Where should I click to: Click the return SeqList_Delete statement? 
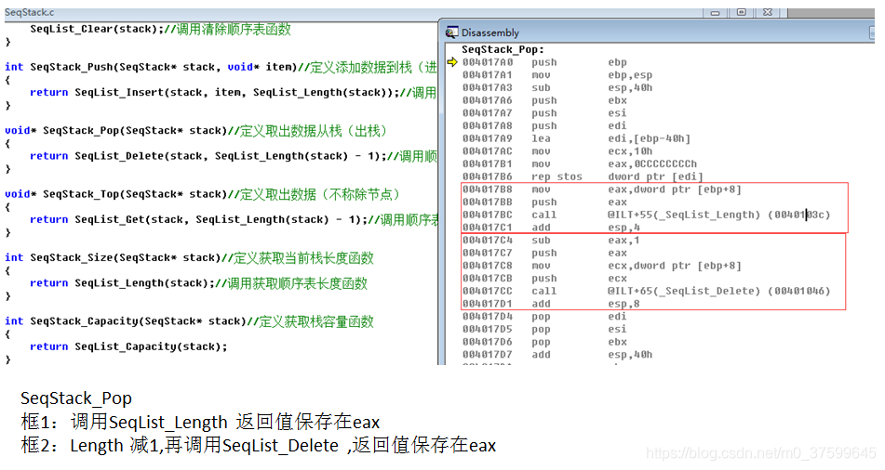(208, 156)
